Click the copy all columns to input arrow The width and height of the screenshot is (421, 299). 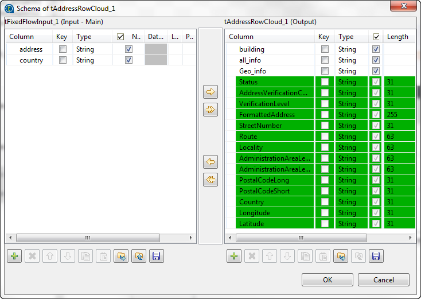[x=210, y=180]
